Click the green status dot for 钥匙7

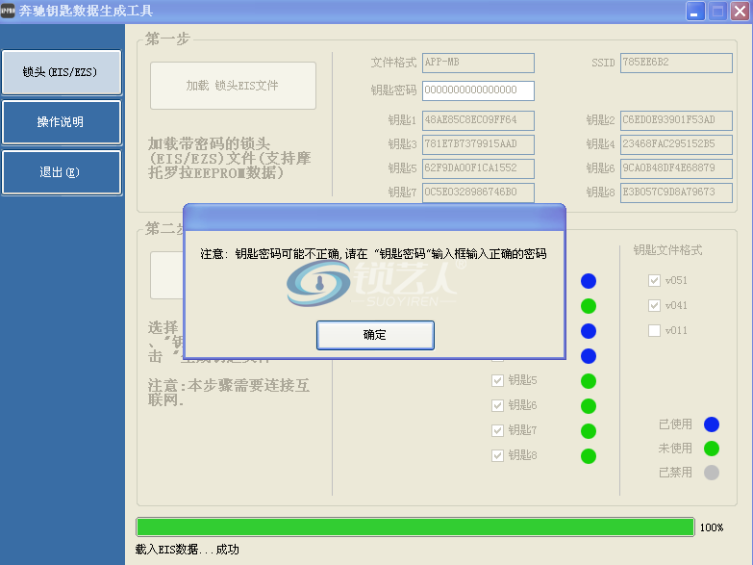(589, 431)
